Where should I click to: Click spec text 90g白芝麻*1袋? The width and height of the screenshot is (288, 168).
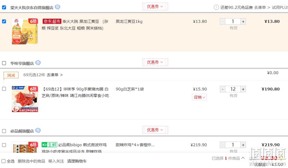tap(130, 89)
